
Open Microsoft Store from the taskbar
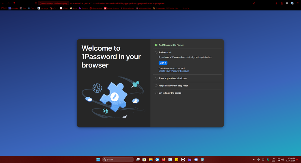(144, 160)
